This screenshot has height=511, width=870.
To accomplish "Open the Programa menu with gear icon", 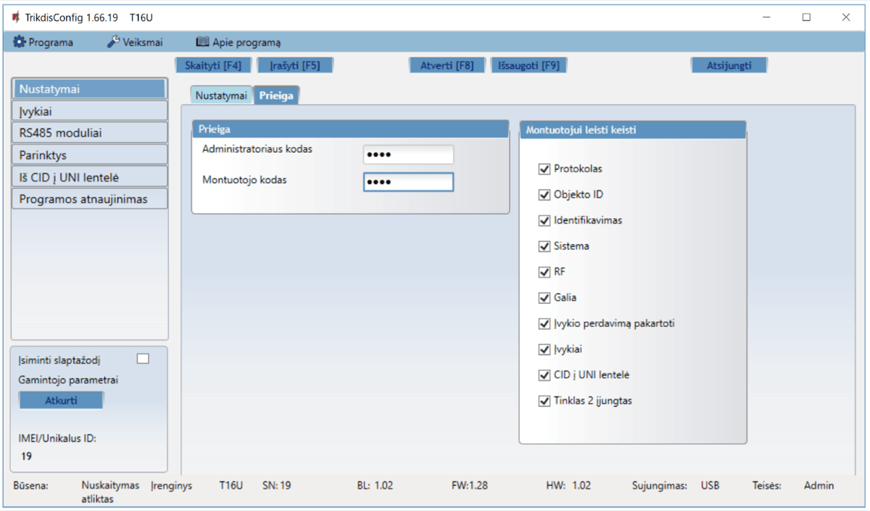I will pos(43,42).
